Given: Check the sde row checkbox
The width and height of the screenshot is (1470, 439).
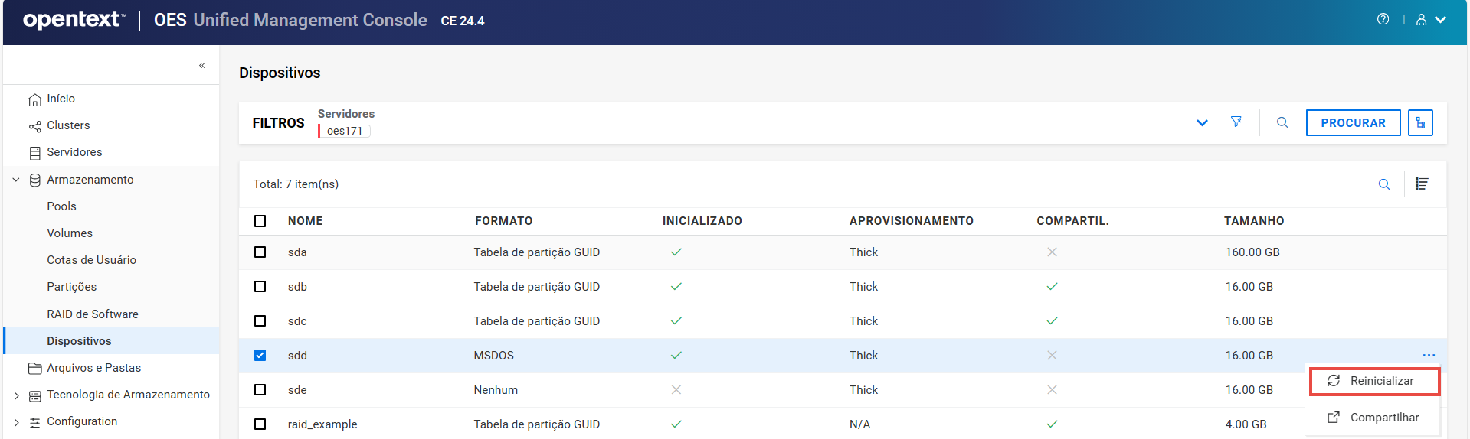Looking at the screenshot, I should pos(260,390).
